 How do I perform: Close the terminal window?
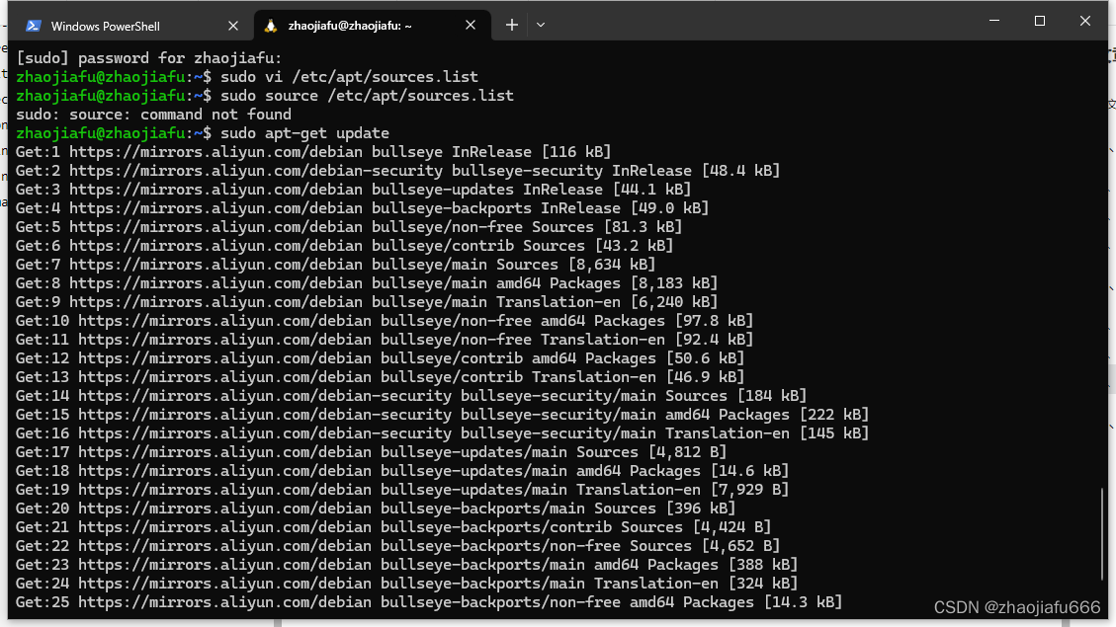pos(1084,21)
